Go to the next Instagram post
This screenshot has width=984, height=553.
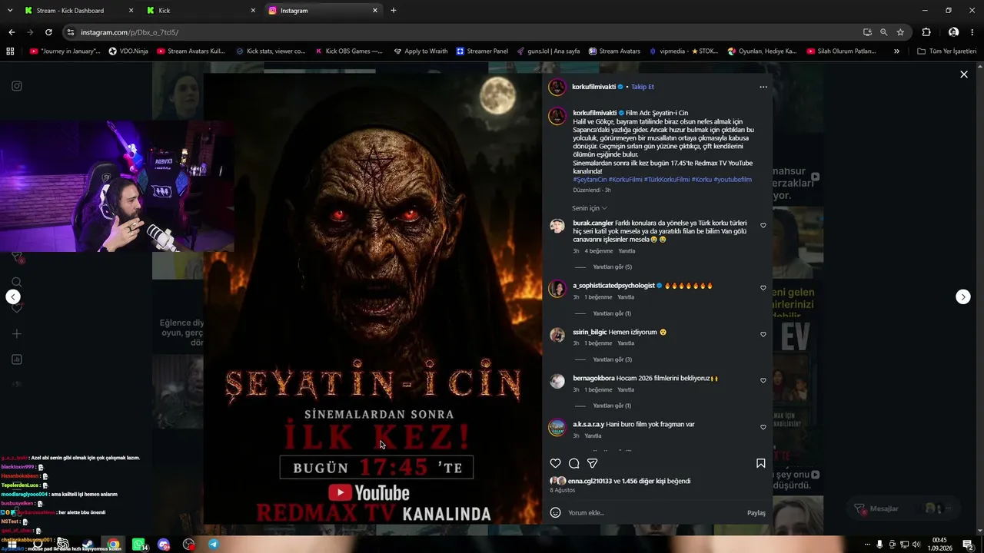pos(963,297)
